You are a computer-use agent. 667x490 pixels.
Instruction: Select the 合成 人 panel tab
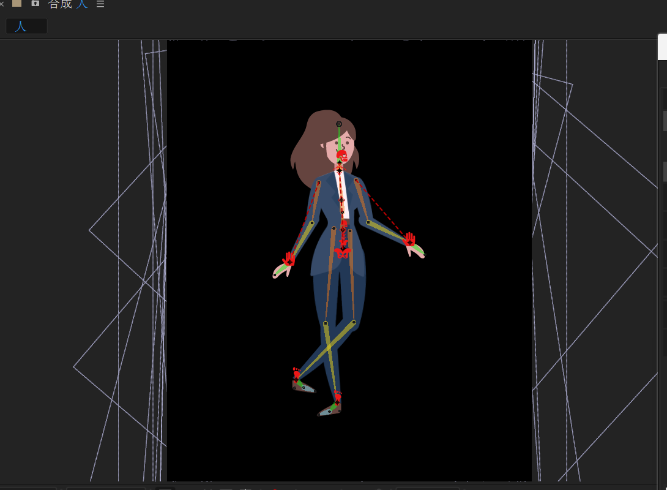(67, 4)
